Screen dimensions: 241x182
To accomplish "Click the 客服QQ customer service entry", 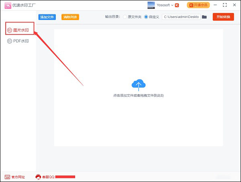I will [55, 177].
